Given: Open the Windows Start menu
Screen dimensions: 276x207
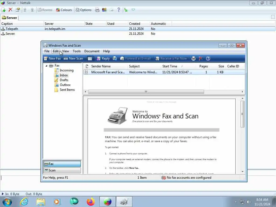Looking at the screenshot, I should (x=7, y=202).
